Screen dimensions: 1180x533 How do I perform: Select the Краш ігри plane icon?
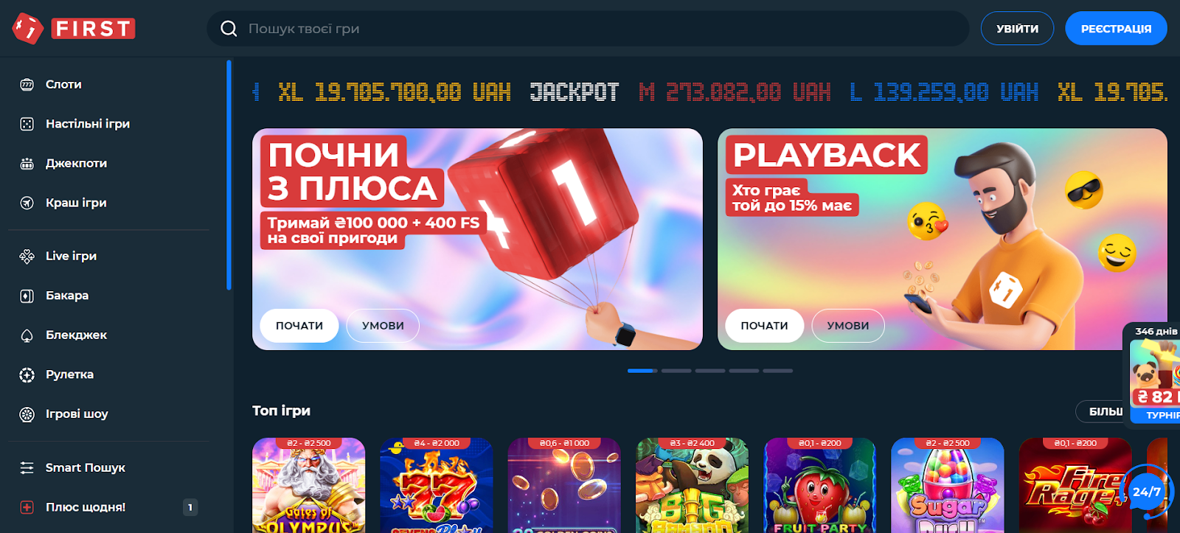27,203
